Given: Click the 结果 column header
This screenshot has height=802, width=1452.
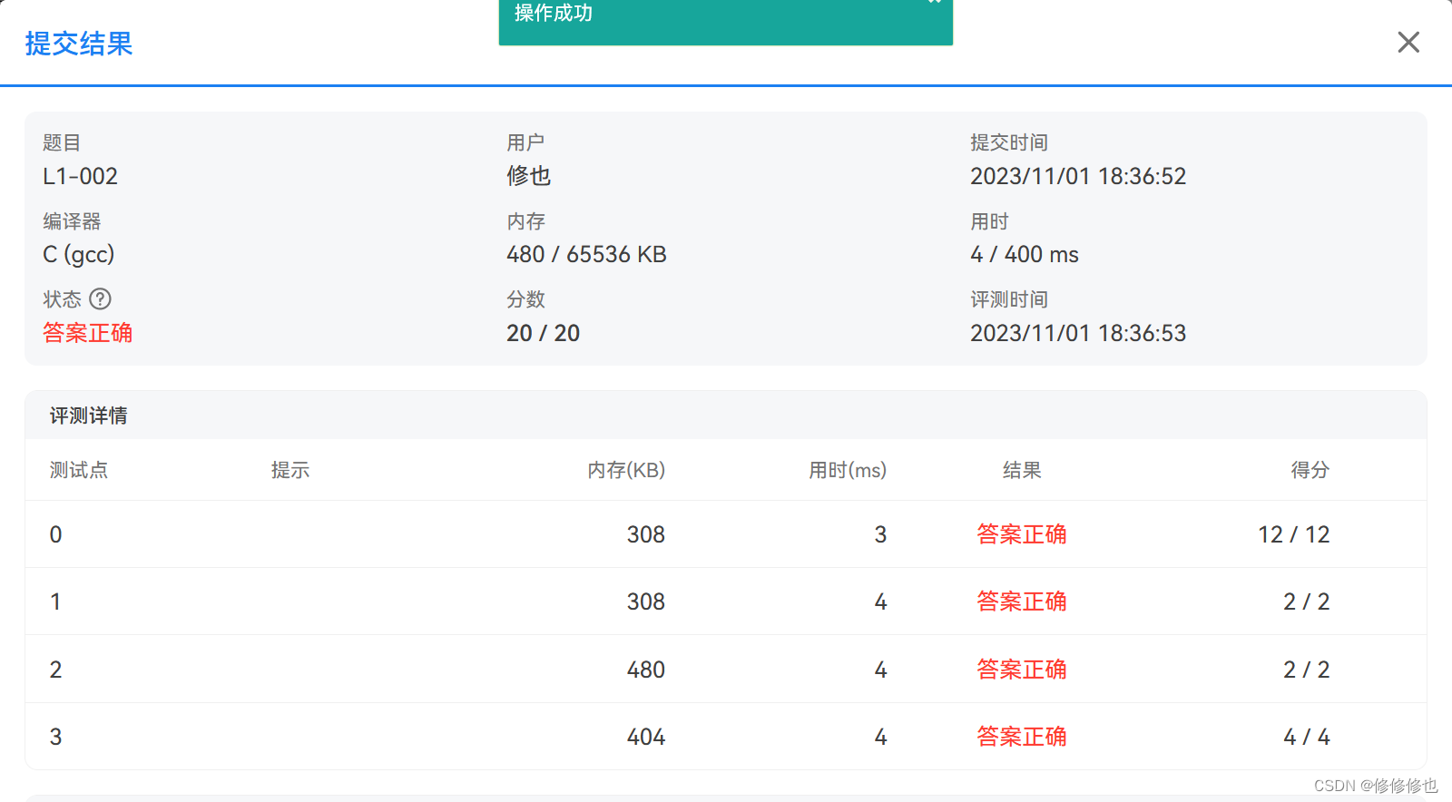Looking at the screenshot, I should (x=1021, y=470).
